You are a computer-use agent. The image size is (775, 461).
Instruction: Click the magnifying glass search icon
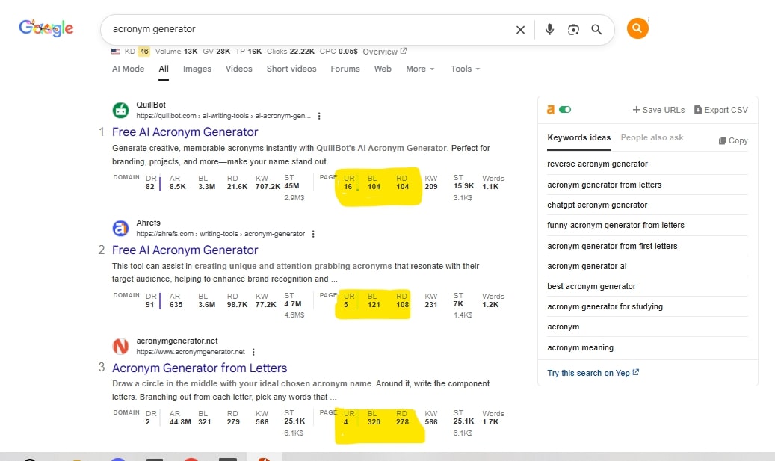click(596, 30)
